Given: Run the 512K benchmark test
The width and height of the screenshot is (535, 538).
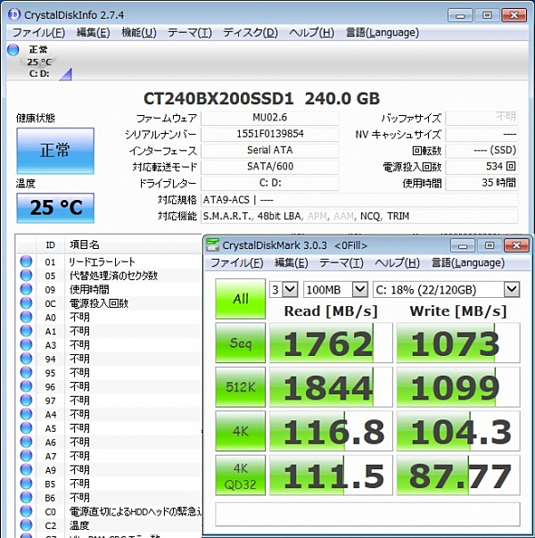Looking at the screenshot, I should [241, 387].
